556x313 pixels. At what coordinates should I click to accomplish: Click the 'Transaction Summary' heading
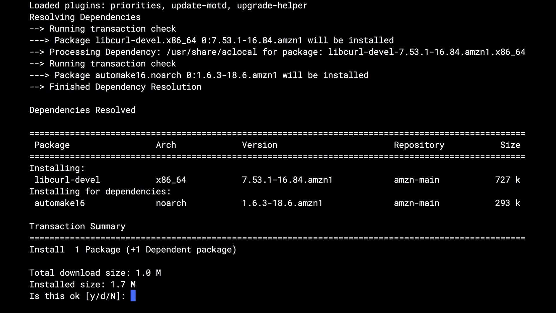click(77, 226)
